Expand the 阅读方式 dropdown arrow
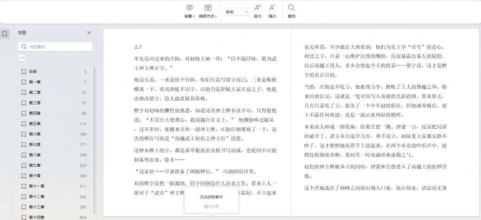This screenshot has height=220, width=481. (x=215, y=16)
